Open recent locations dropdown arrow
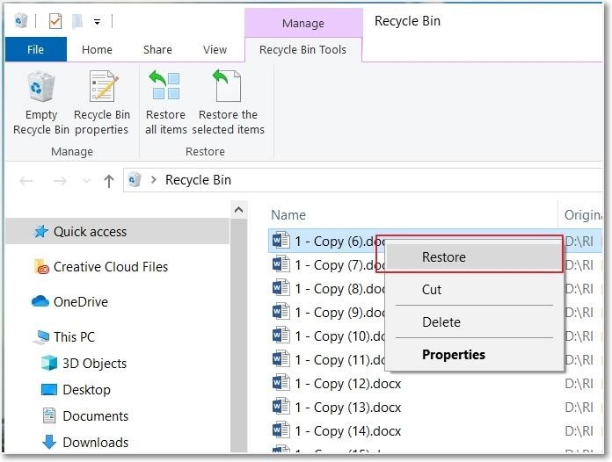Screen dimensions: 612x462 point(87,181)
